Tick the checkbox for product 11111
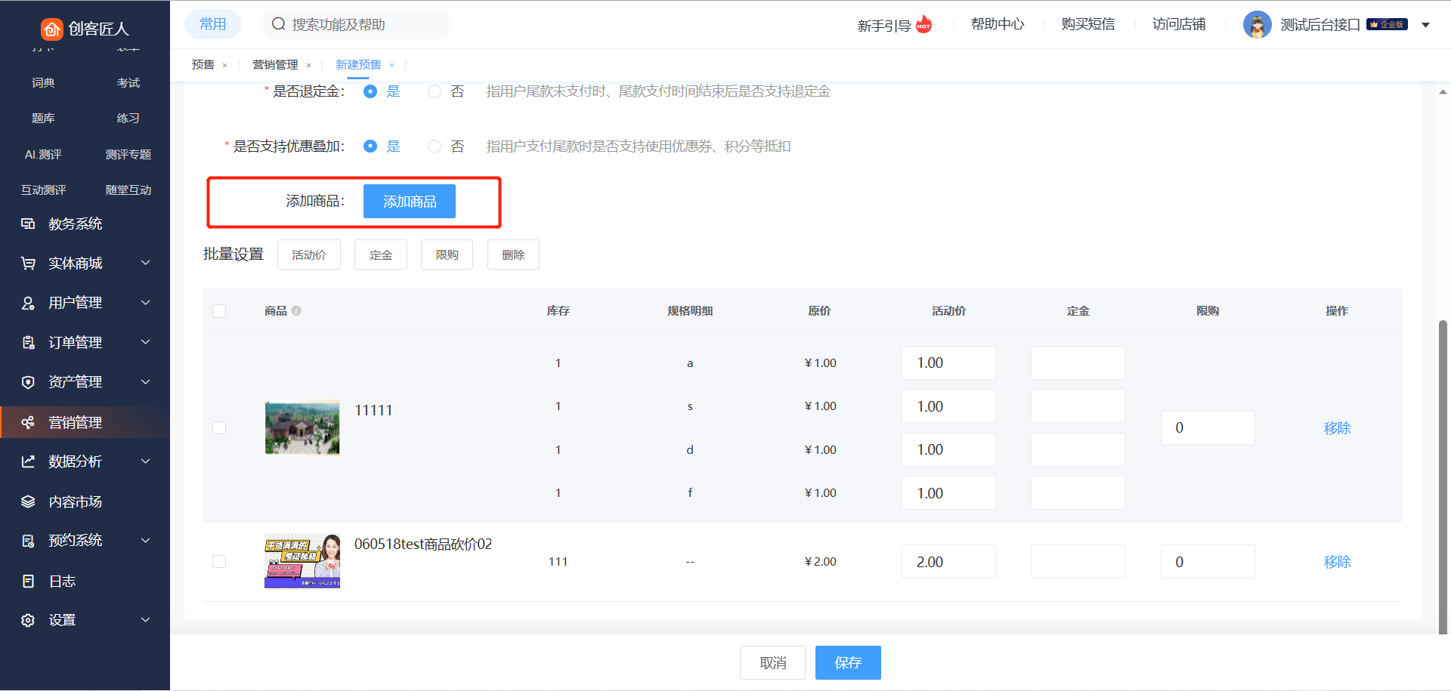This screenshot has height=691, width=1451. [219, 427]
